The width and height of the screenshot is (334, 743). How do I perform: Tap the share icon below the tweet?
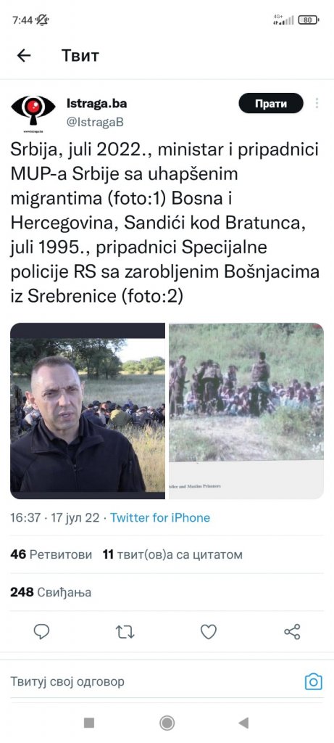[x=292, y=632]
